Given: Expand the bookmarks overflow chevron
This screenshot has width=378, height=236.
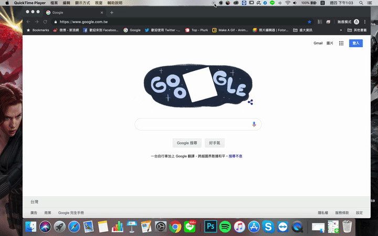Looking at the screenshot, I should pyautogui.click(x=342, y=30).
